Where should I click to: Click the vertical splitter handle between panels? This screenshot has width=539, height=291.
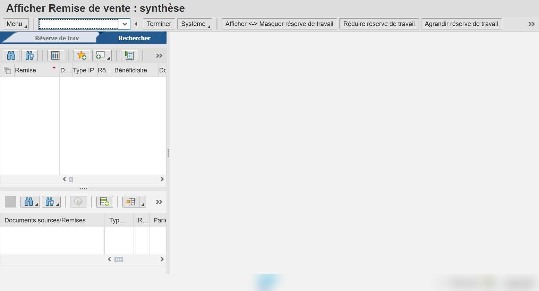click(x=168, y=153)
